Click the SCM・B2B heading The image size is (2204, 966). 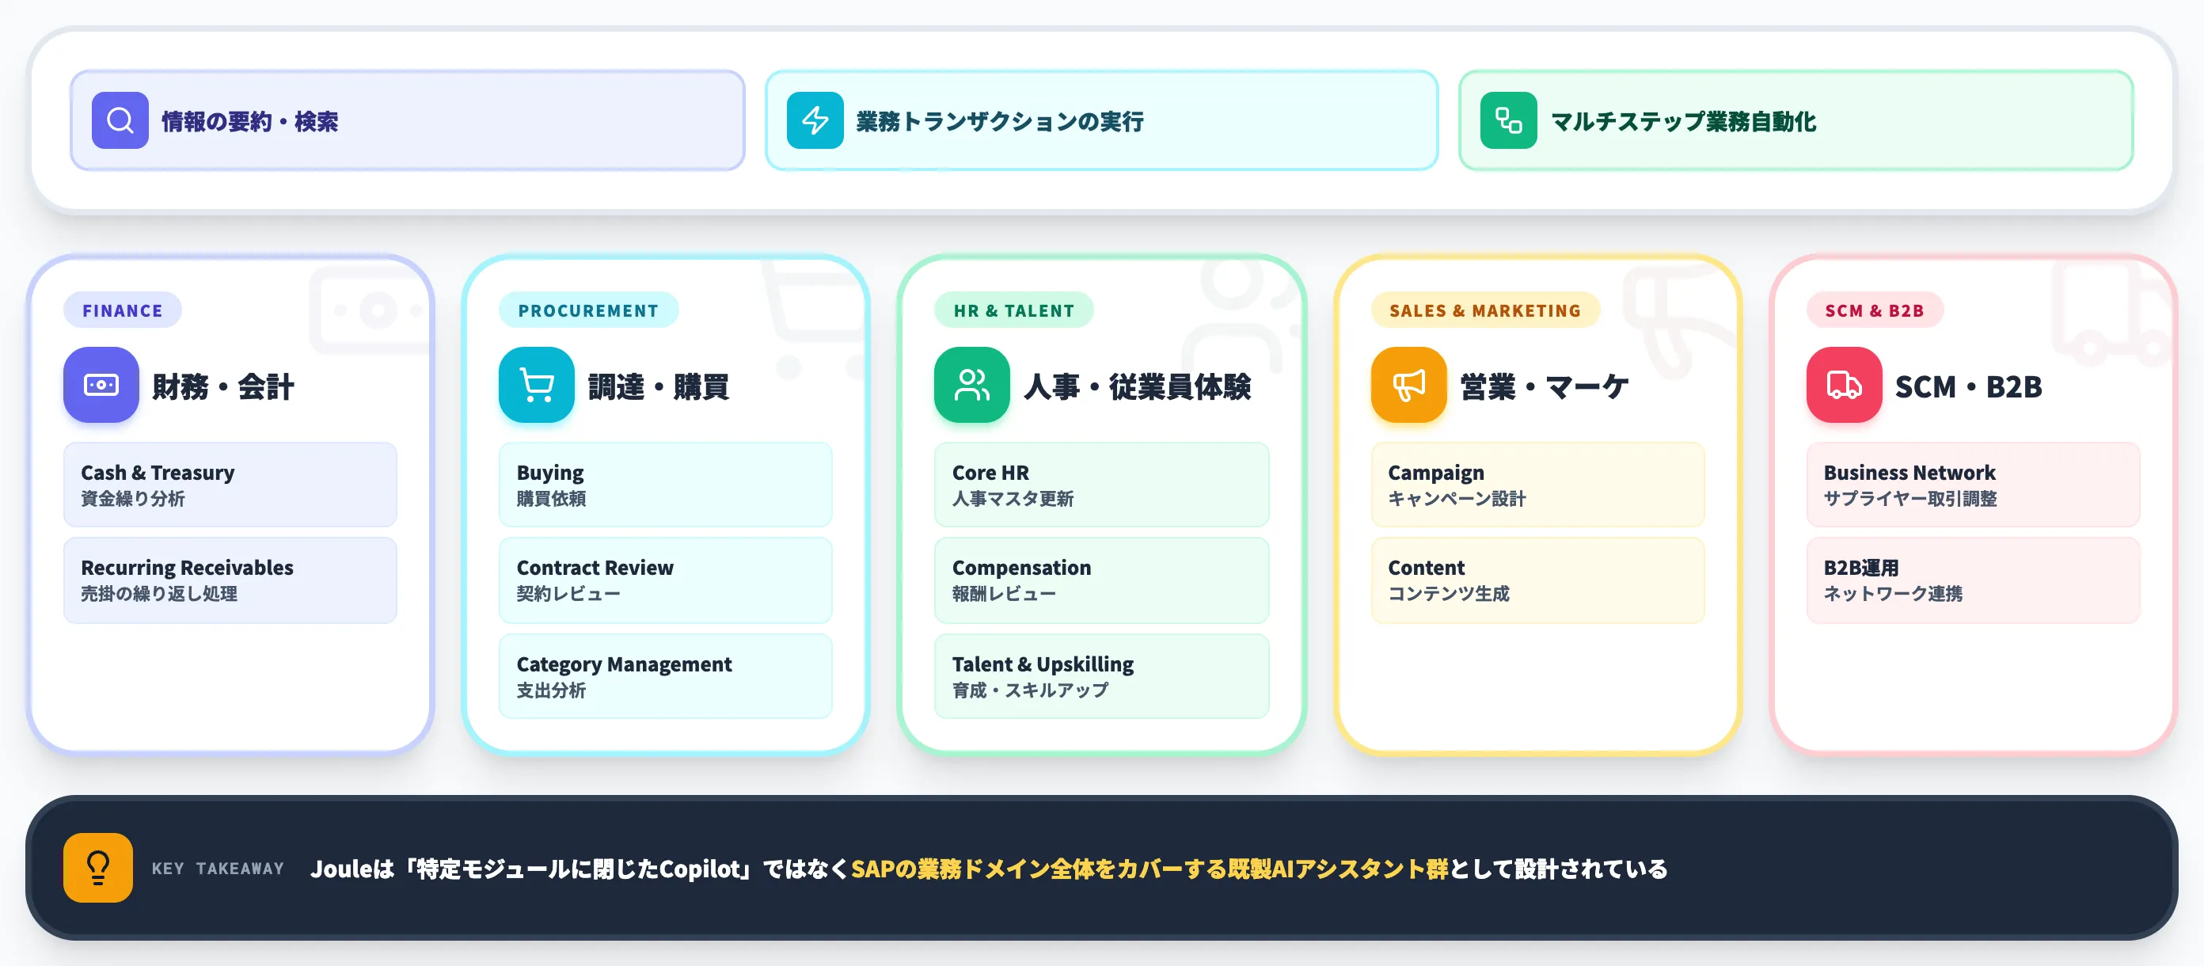pos(1969,386)
